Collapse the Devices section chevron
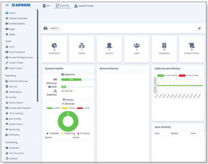 (63, 104)
